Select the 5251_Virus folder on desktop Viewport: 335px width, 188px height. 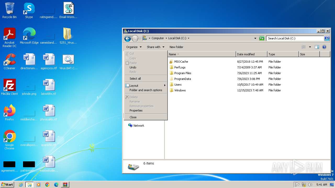68,36
